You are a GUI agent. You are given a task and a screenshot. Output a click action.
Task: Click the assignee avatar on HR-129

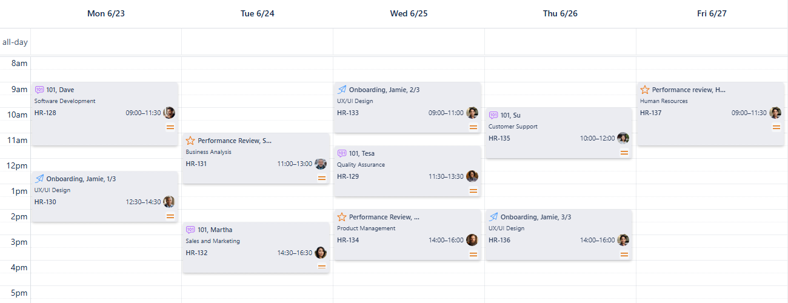472,176
